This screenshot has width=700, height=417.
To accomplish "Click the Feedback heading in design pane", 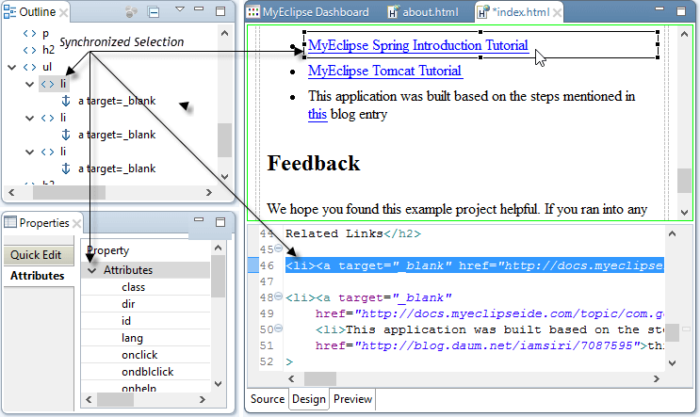I will click(314, 163).
